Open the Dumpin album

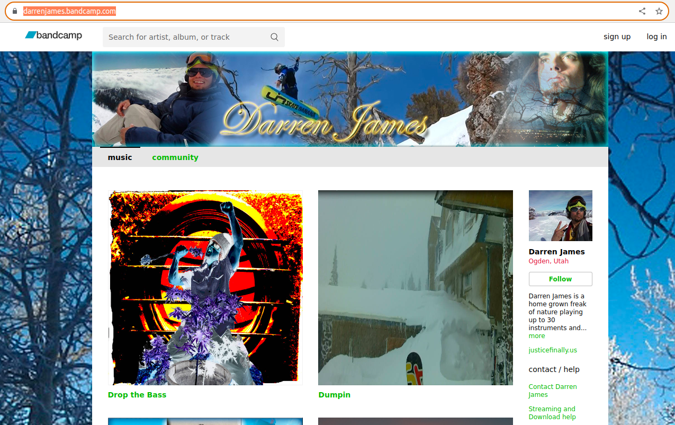point(415,288)
